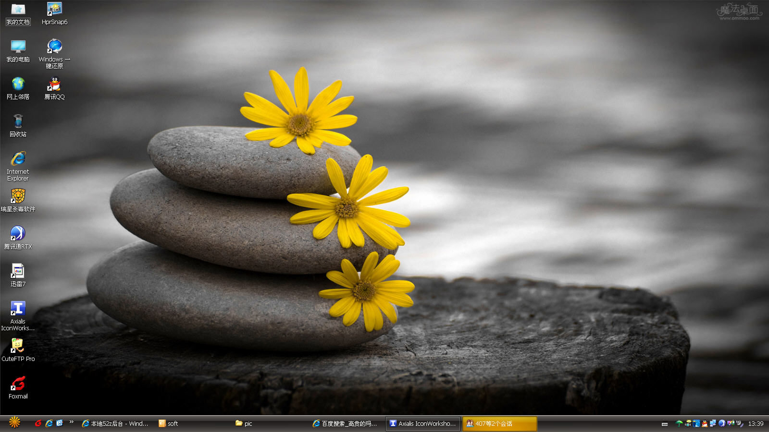
Task: Expand the quick launch overflow chevron
Action: coord(71,422)
